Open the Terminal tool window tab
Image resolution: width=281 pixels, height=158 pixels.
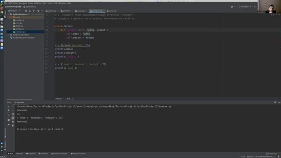43,154
